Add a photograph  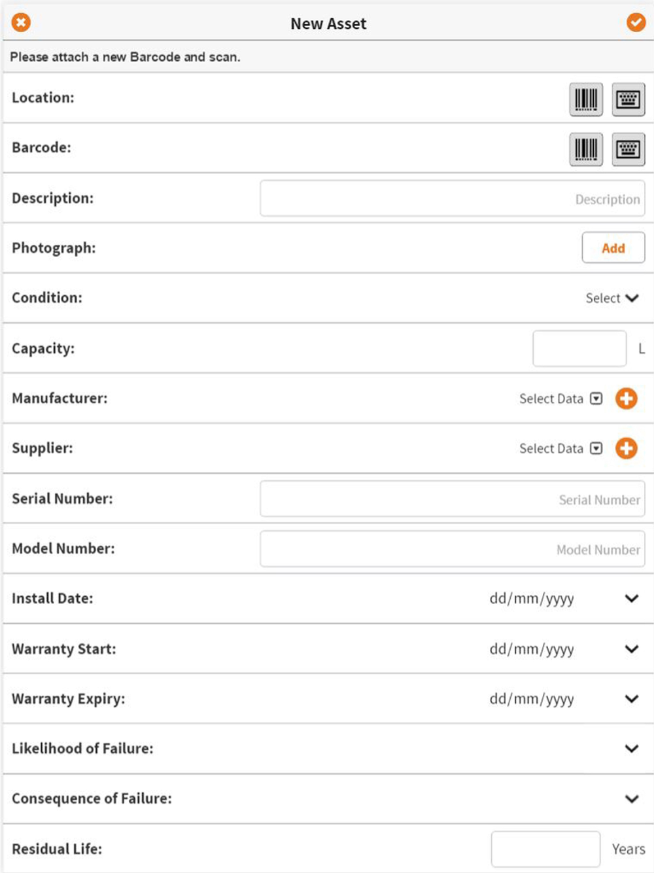[613, 247]
